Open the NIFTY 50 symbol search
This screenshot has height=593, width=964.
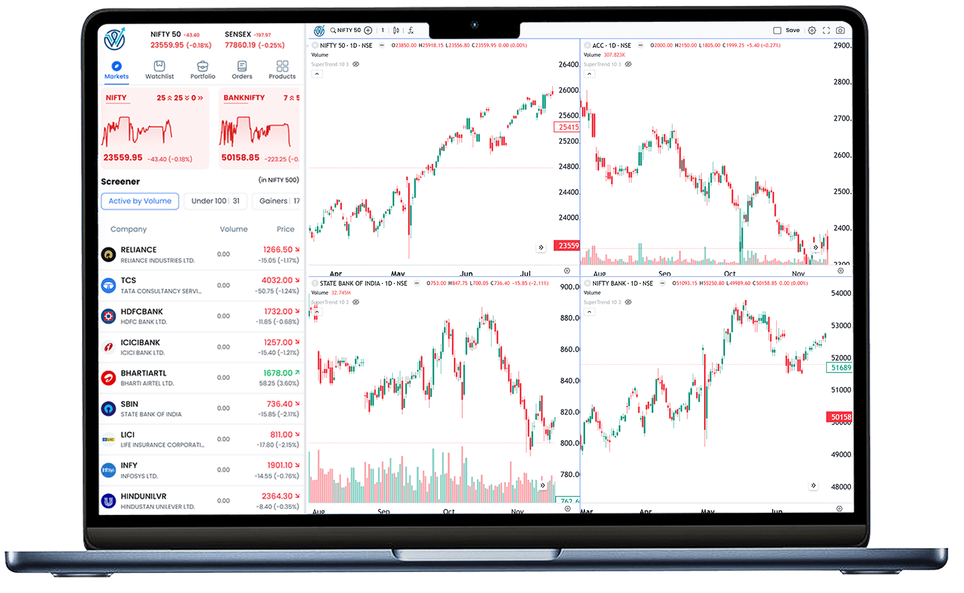pyautogui.click(x=346, y=30)
